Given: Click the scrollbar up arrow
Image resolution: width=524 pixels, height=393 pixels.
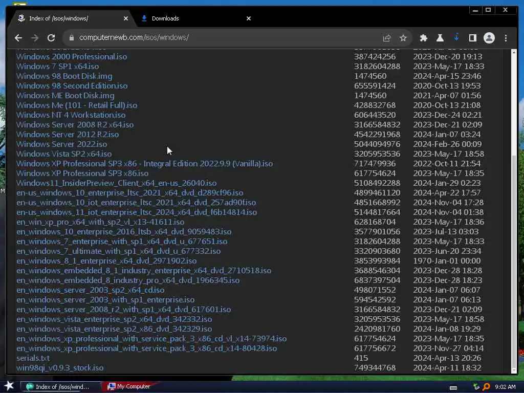Looking at the screenshot, I should pyautogui.click(x=514, y=53).
